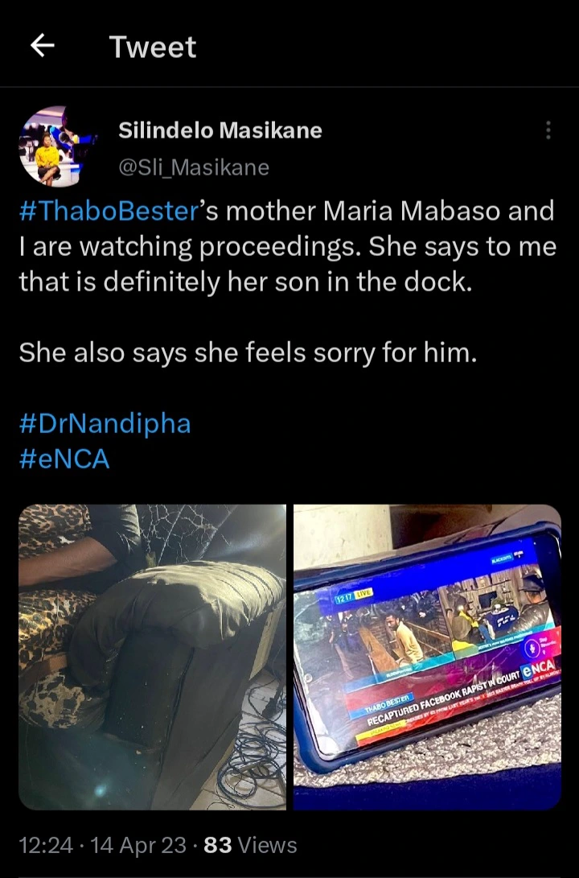This screenshot has width=579, height=878.
Task: Open Silindelo Masikane's profile picture
Action: pyautogui.click(x=52, y=146)
